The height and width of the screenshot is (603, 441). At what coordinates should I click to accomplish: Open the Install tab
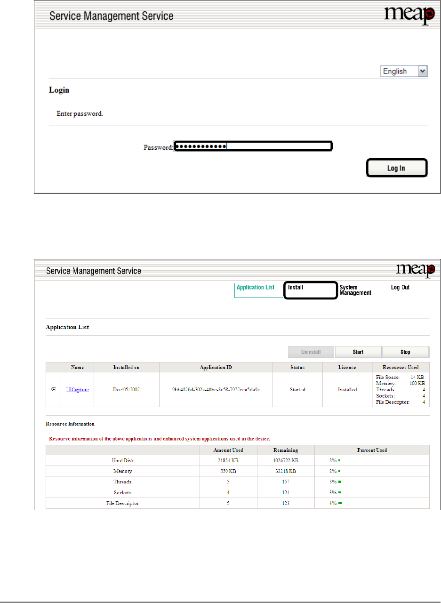[311, 290]
